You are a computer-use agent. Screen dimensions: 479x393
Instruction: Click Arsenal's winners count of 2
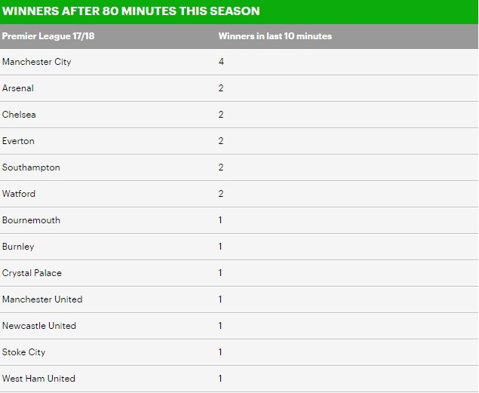point(221,88)
